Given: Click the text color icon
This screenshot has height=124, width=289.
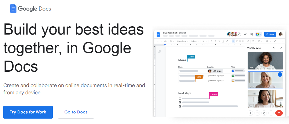Looking at the screenshot, I should click(x=223, y=41).
